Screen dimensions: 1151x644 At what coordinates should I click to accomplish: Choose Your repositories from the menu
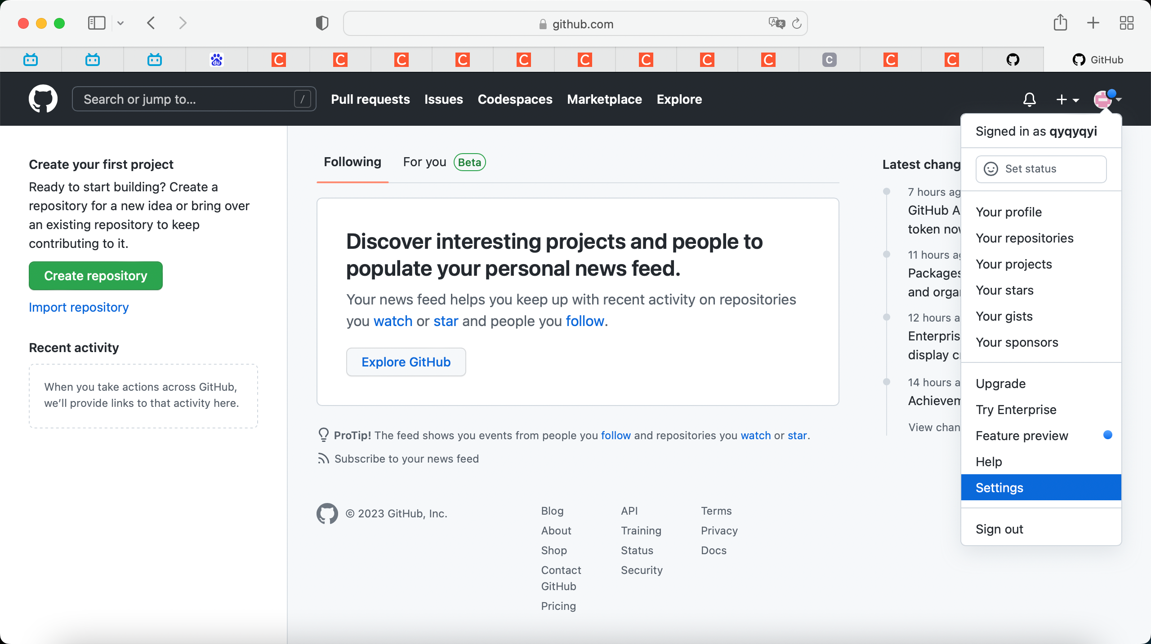1024,238
